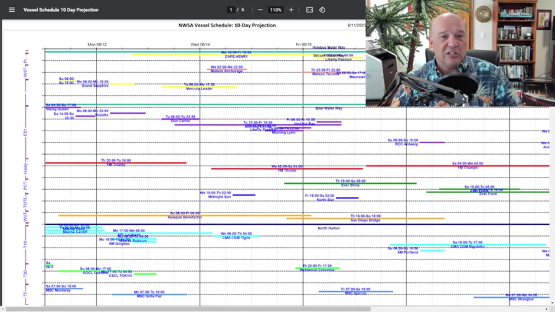Click the CMA CGM Tigris vessel label

(236, 238)
